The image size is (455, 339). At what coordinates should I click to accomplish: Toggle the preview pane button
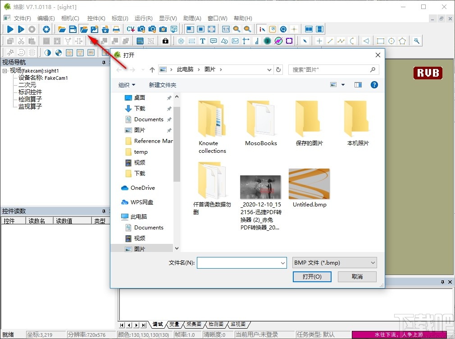[x=358, y=85]
